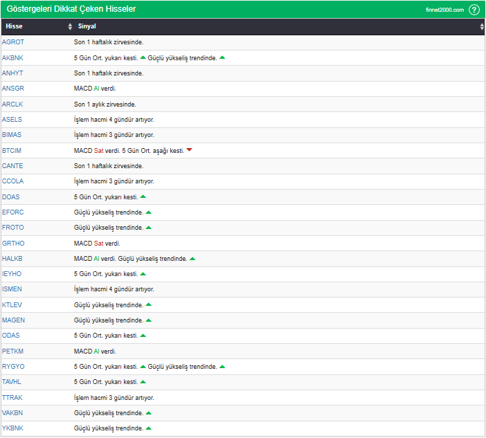
Task: Click the help question mark icon
Action: 474,10
